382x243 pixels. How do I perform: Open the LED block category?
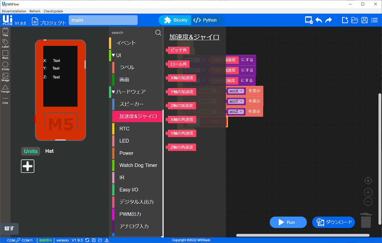pyautogui.click(x=137, y=141)
